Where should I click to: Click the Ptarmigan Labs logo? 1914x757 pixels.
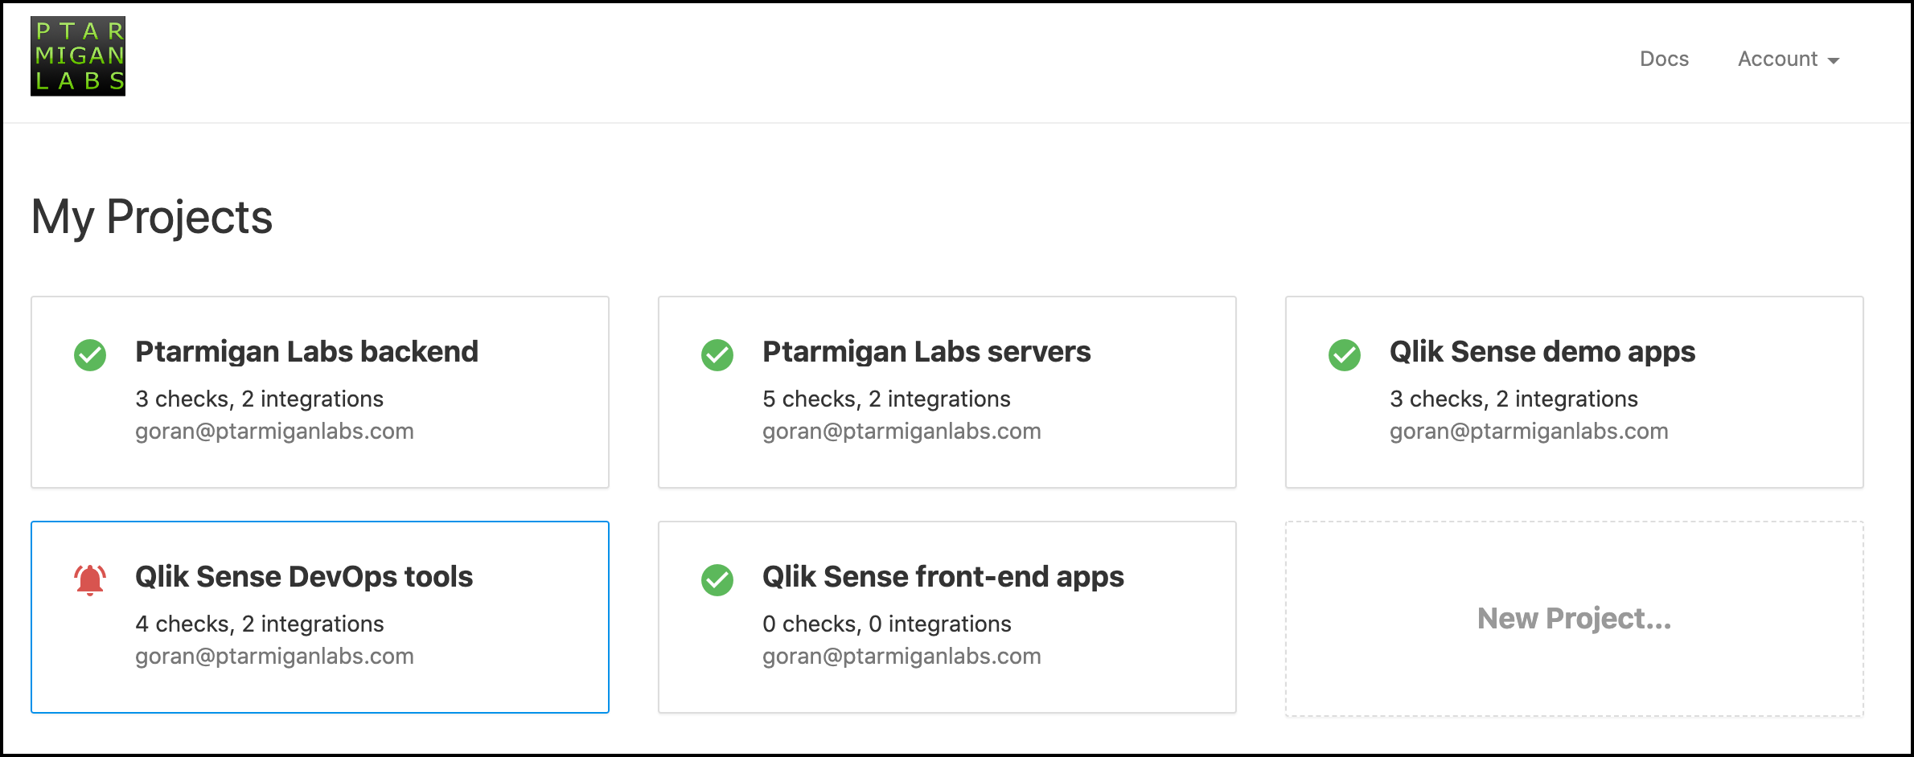point(78,56)
